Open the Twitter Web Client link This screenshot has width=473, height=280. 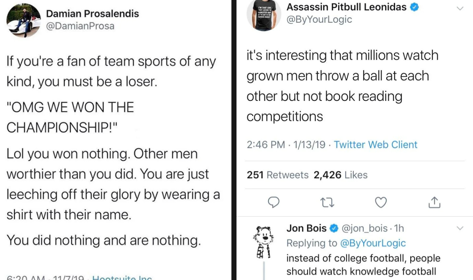click(x=375, y=145)
